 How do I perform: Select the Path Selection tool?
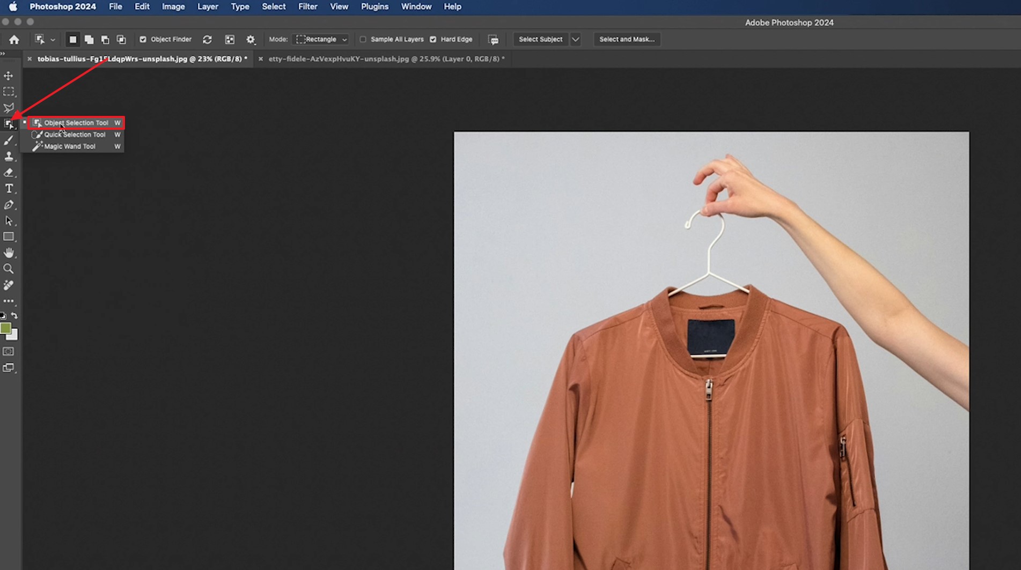click(9, 221)
